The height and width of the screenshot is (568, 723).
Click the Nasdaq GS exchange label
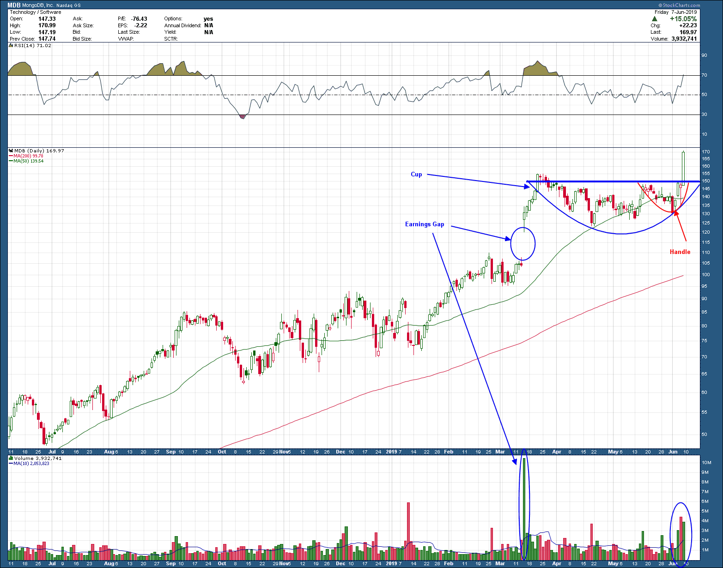click(69, 6)
